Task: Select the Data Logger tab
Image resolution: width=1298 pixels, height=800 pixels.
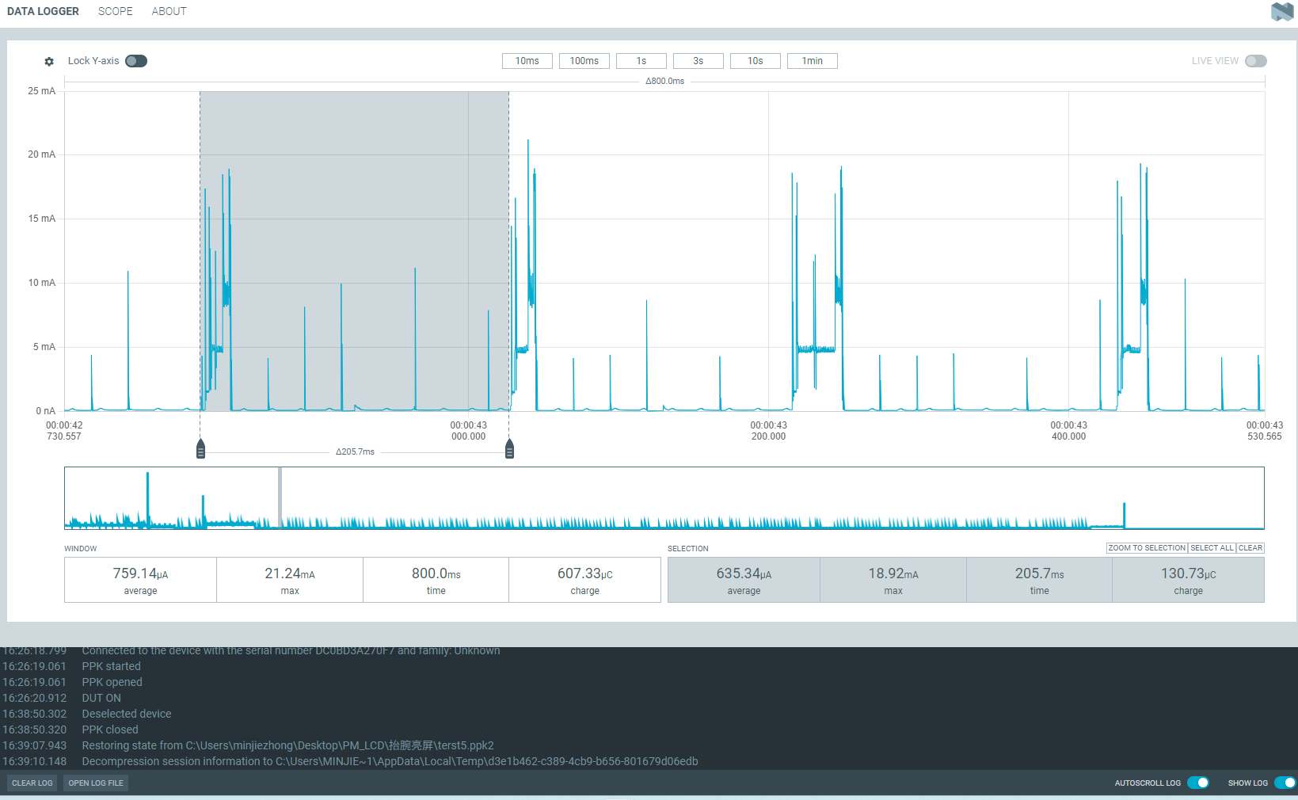Action: click(43, 11)
